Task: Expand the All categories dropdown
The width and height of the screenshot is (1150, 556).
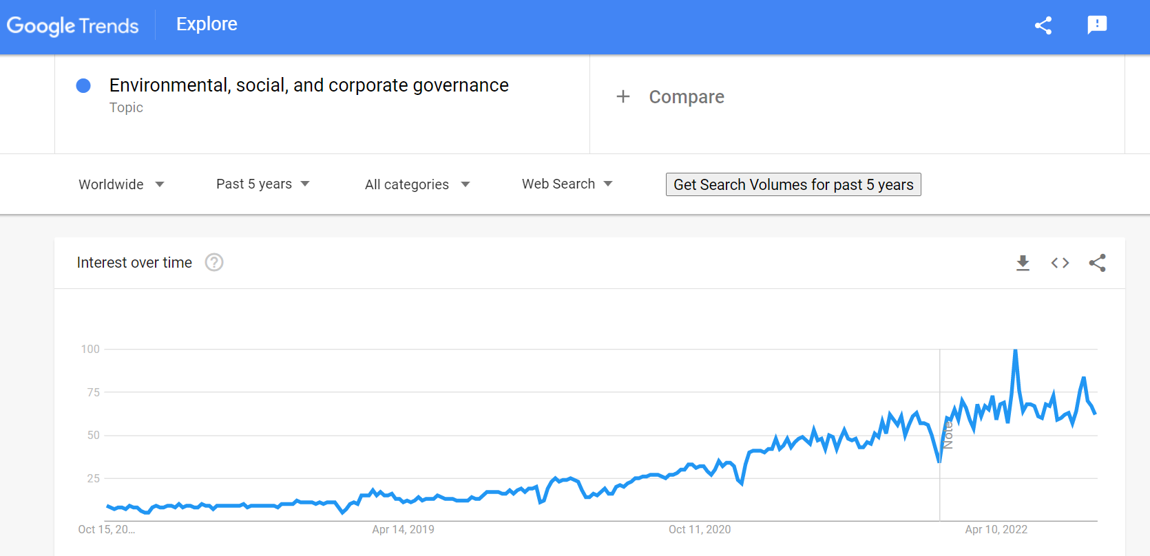Action: 417,184
